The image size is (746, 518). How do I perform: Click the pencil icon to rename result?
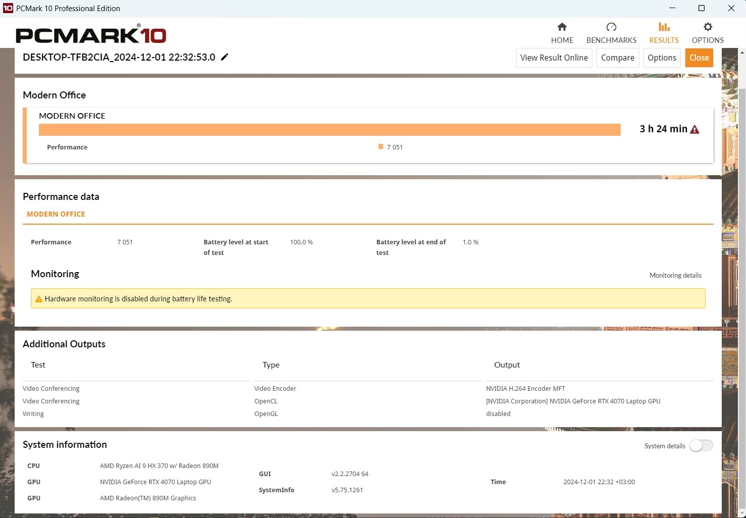225,57
